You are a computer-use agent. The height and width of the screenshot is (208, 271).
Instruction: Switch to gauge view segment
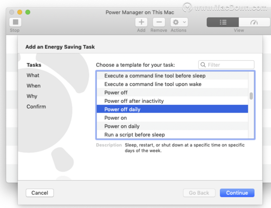coord(254,22)
